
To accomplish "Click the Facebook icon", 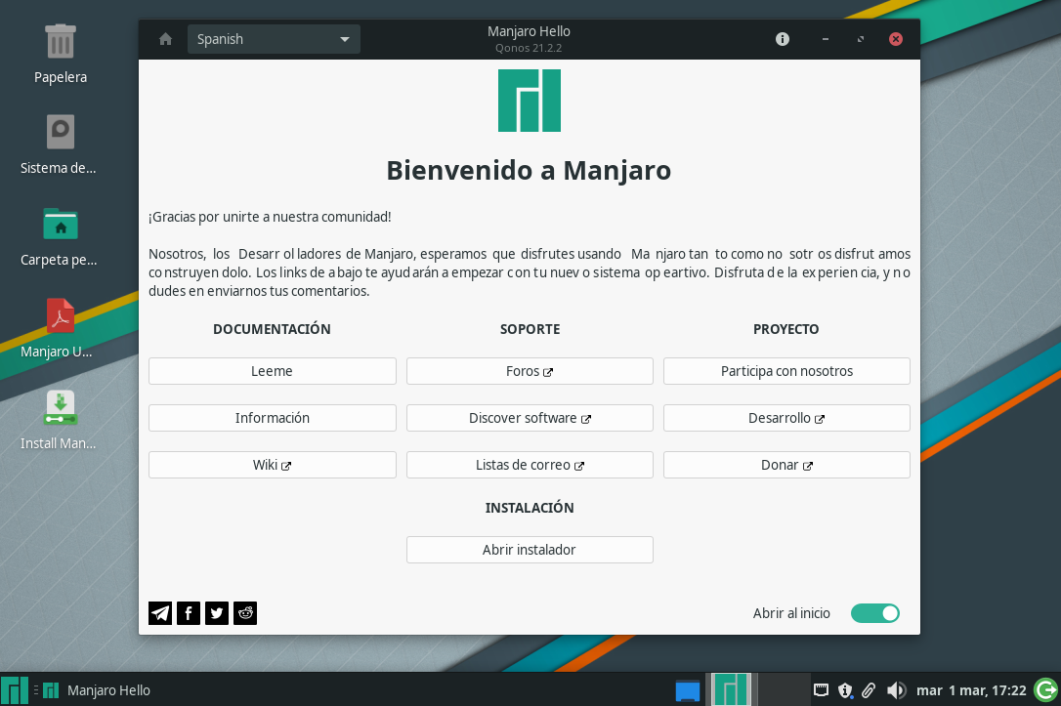I will [188, 613].
